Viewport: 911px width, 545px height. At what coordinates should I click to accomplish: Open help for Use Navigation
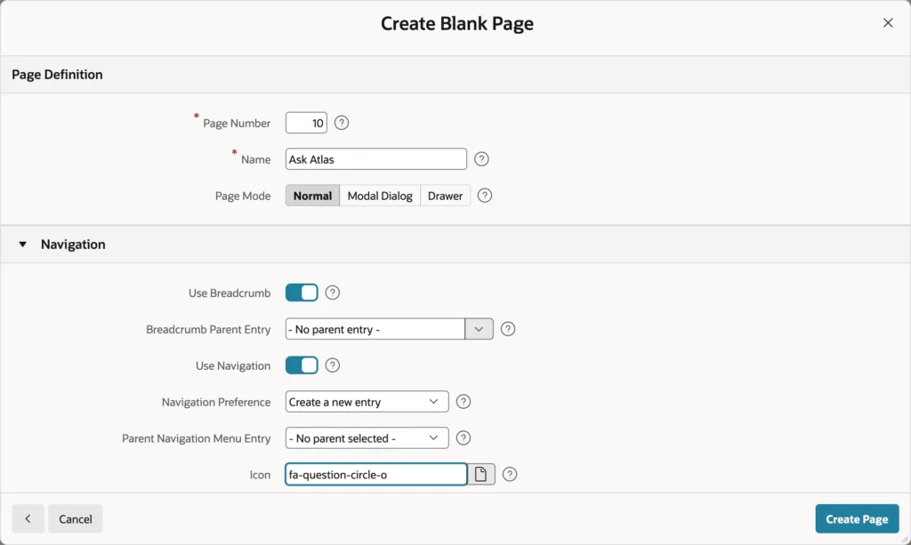(x=333, y=365)
